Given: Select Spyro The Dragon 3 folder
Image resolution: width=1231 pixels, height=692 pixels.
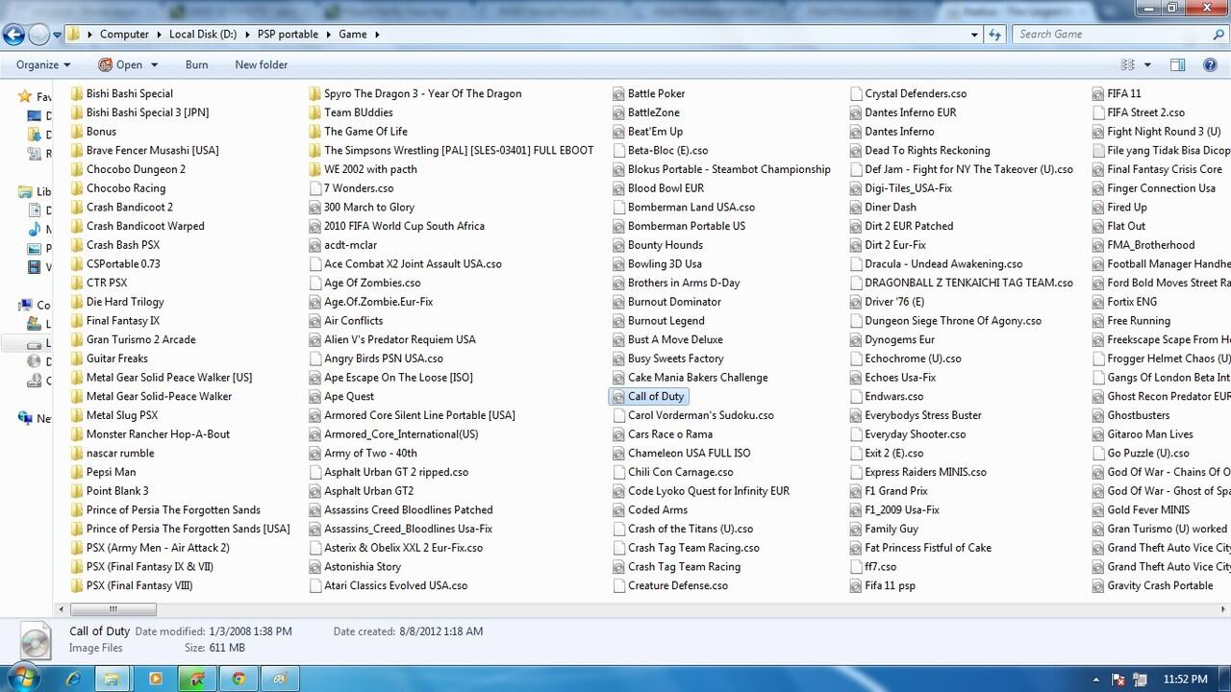Looking at the screenshot, I should [423, 93].
